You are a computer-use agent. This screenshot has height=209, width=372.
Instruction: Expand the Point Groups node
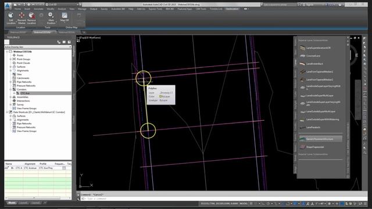pyautogui.click(x=10, y=59)
